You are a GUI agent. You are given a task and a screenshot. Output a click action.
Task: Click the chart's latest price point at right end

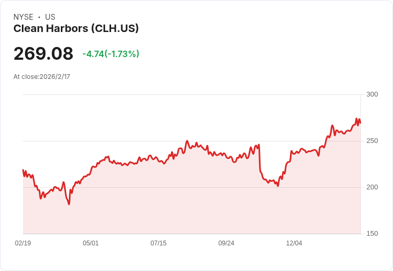[x=360, y=123]
